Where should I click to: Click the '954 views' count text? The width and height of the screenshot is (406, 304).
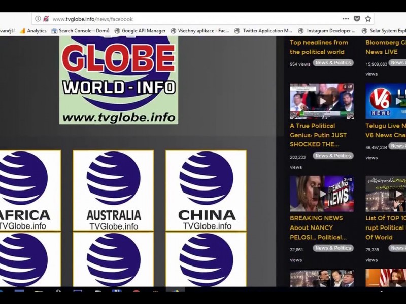[x=300, y=64]
